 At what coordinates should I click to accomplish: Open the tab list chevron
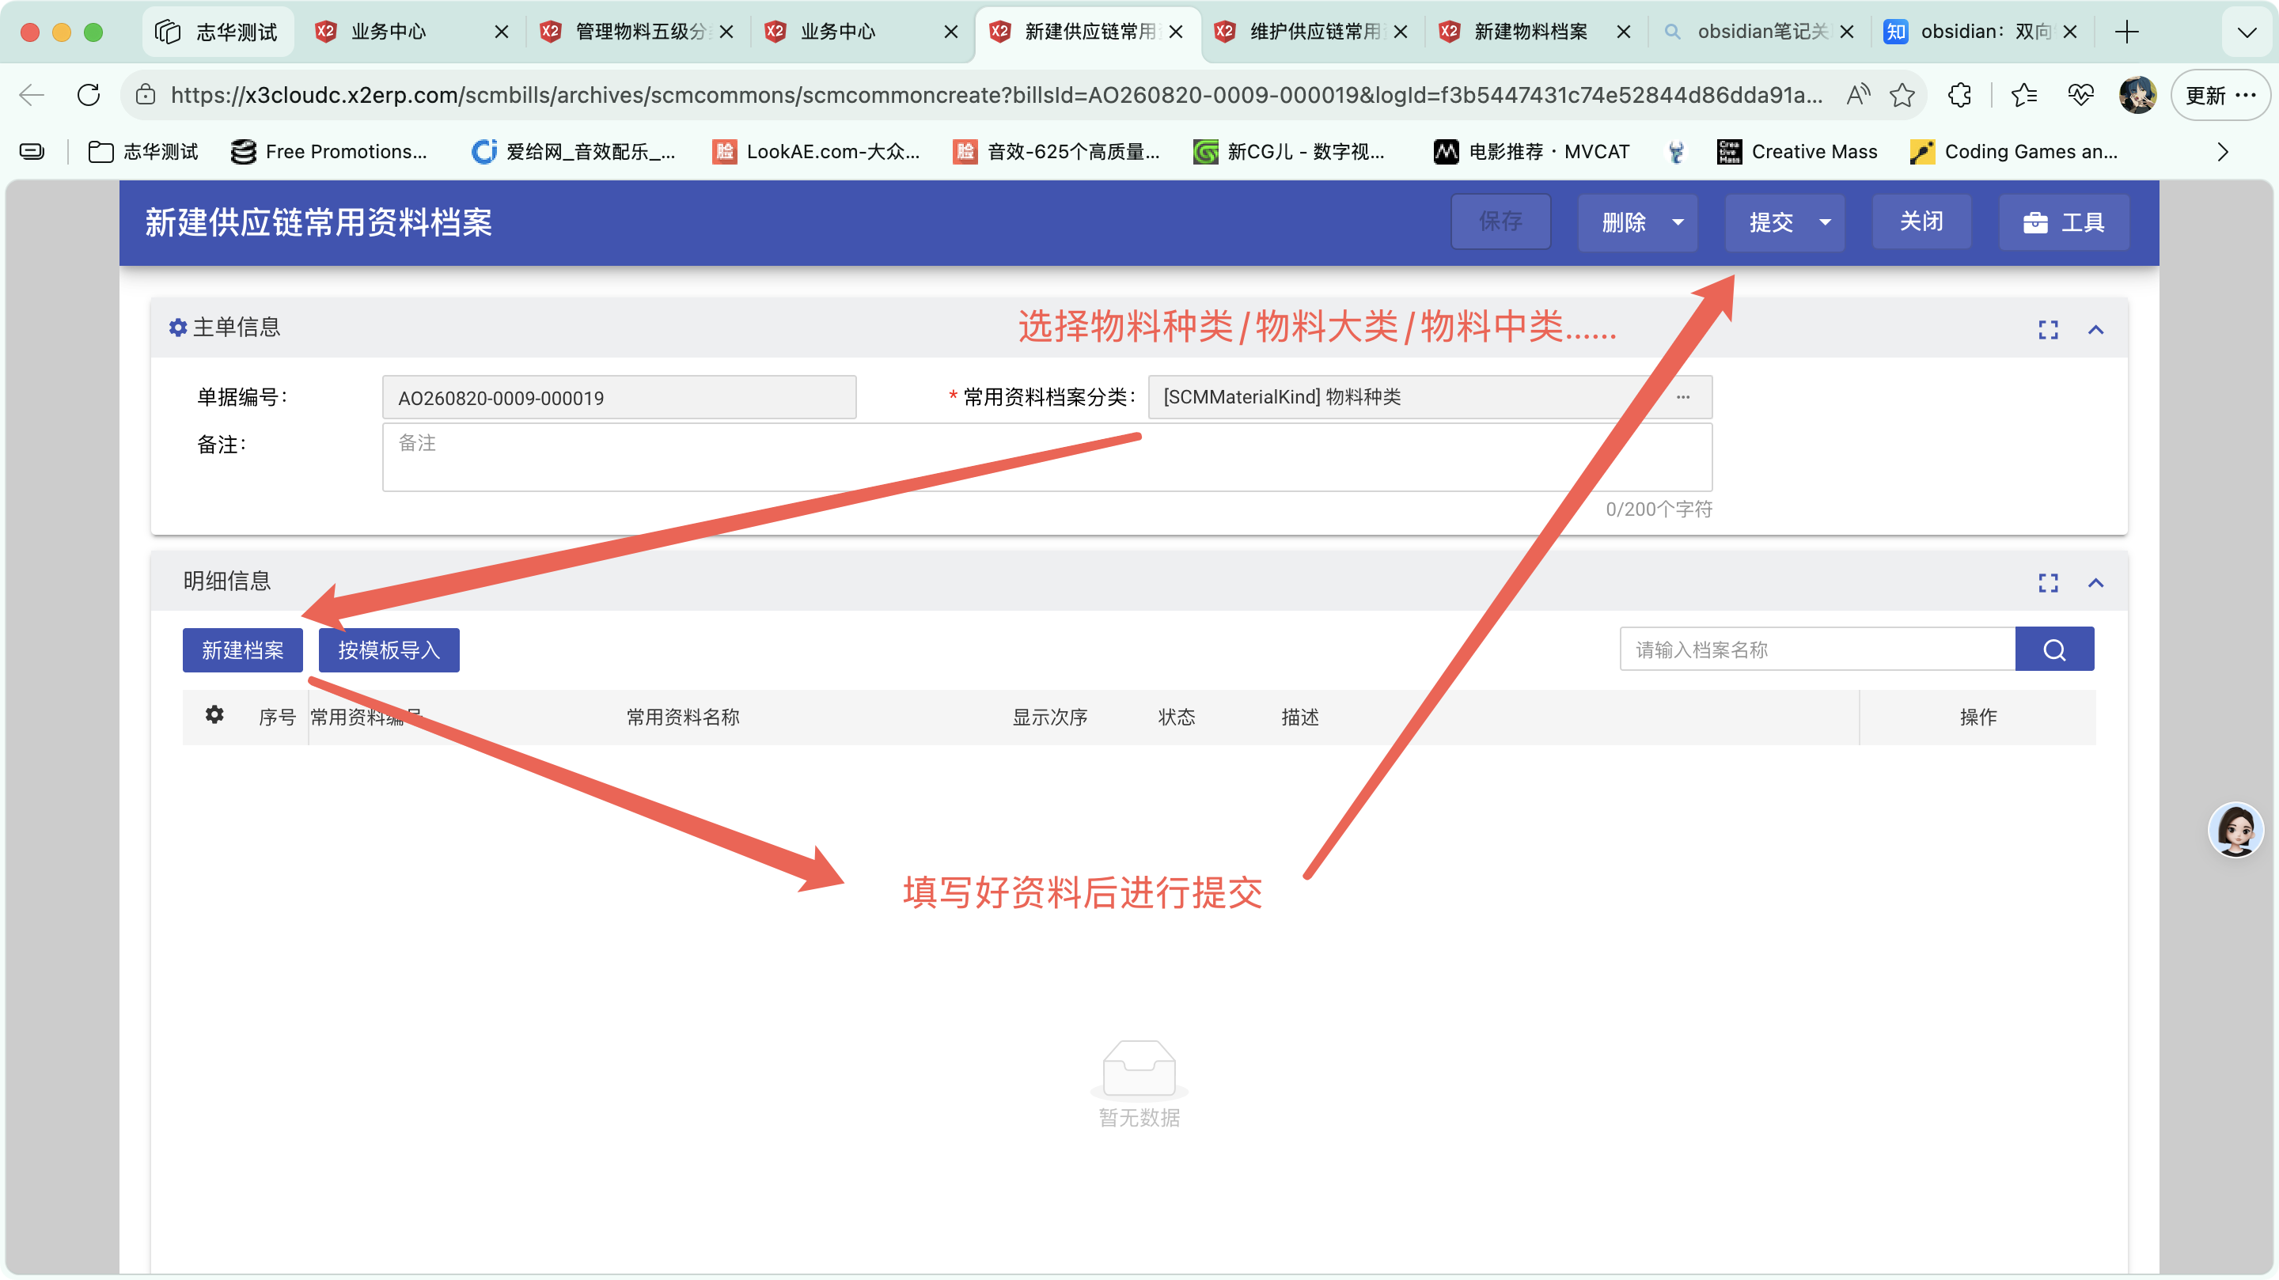2247,32
